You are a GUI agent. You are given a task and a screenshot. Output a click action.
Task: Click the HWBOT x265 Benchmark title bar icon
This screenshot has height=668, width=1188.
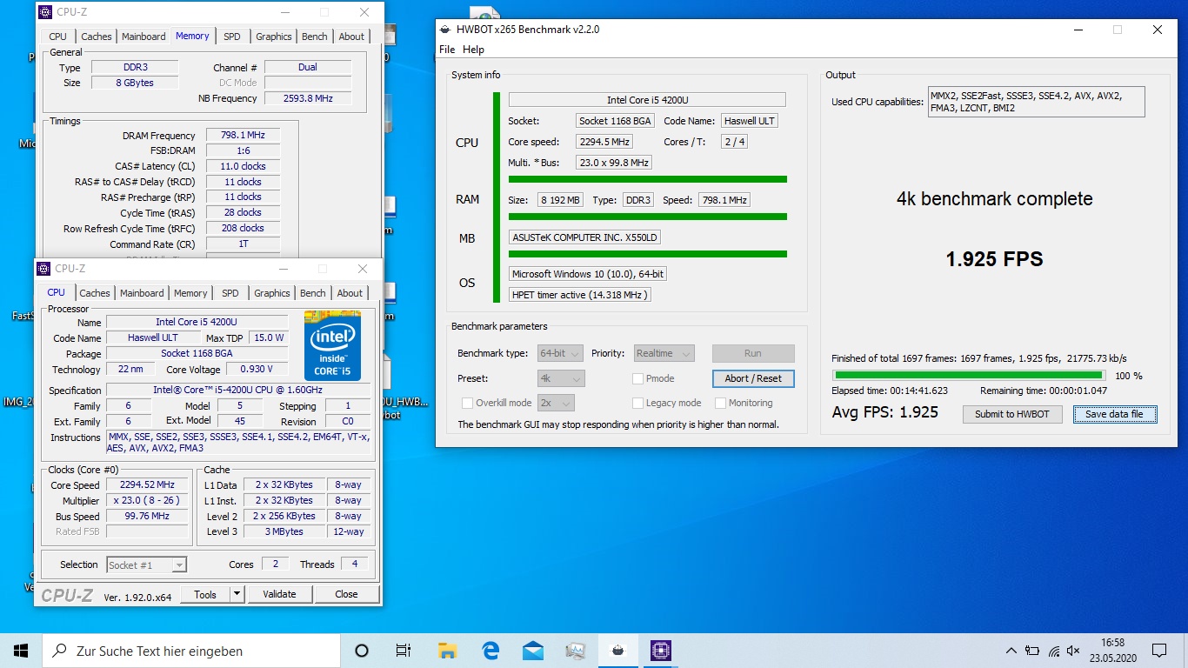click(x=444, y=29)
